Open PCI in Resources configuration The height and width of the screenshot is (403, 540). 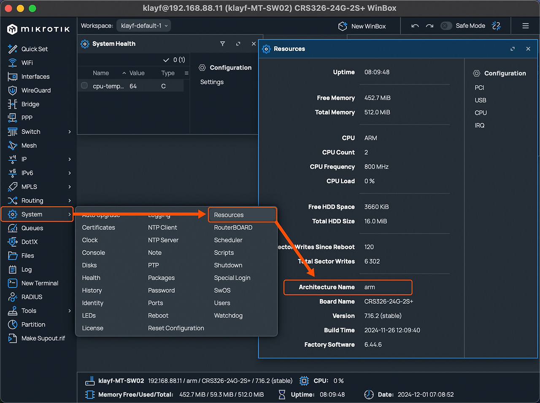(479, 88)
